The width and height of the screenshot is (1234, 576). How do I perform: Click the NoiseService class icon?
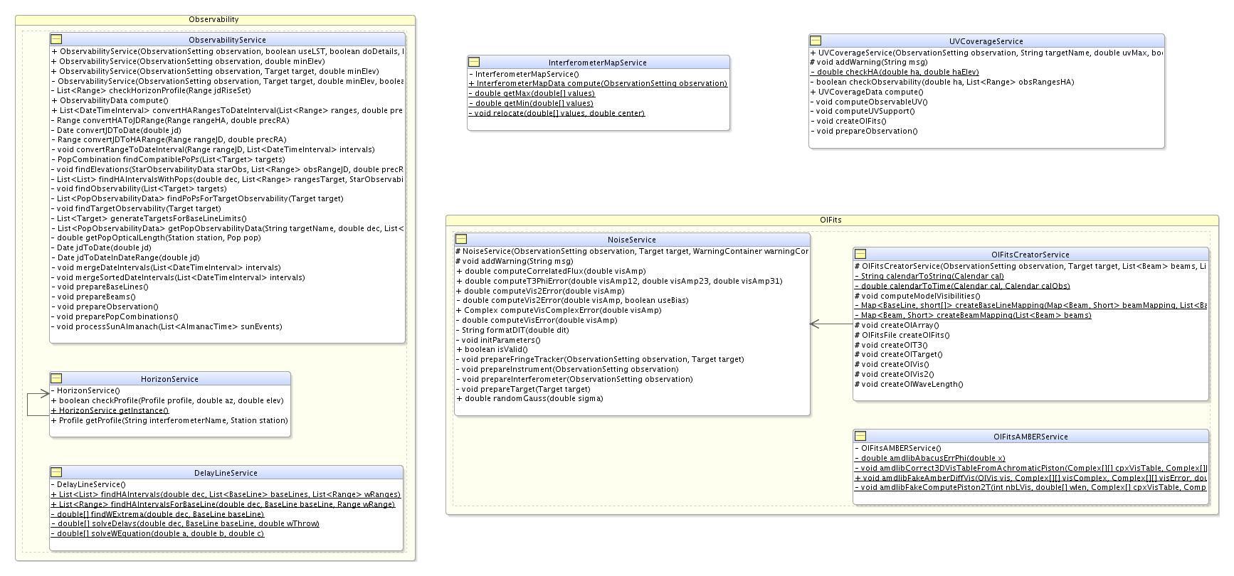point(460,240)
